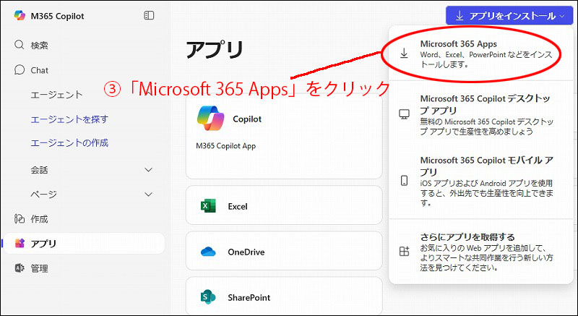Click the エージェント heading in sidebar
Screen dimensions: 578x316
click(x=56, y=95)
